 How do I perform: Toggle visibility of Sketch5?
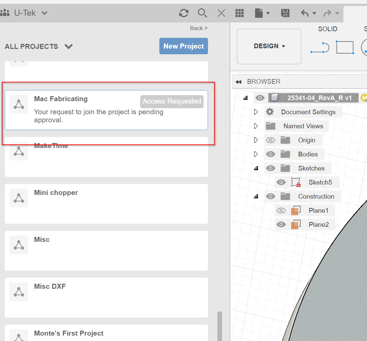[281, 182]
